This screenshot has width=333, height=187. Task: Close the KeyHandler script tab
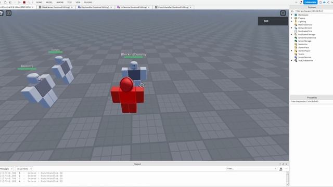(111, 7)
